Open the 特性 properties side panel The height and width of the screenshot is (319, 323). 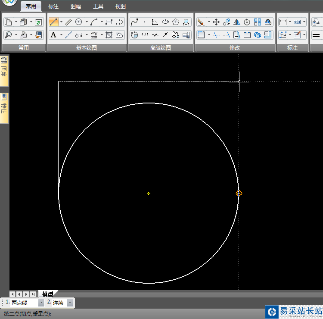[4, 107]
